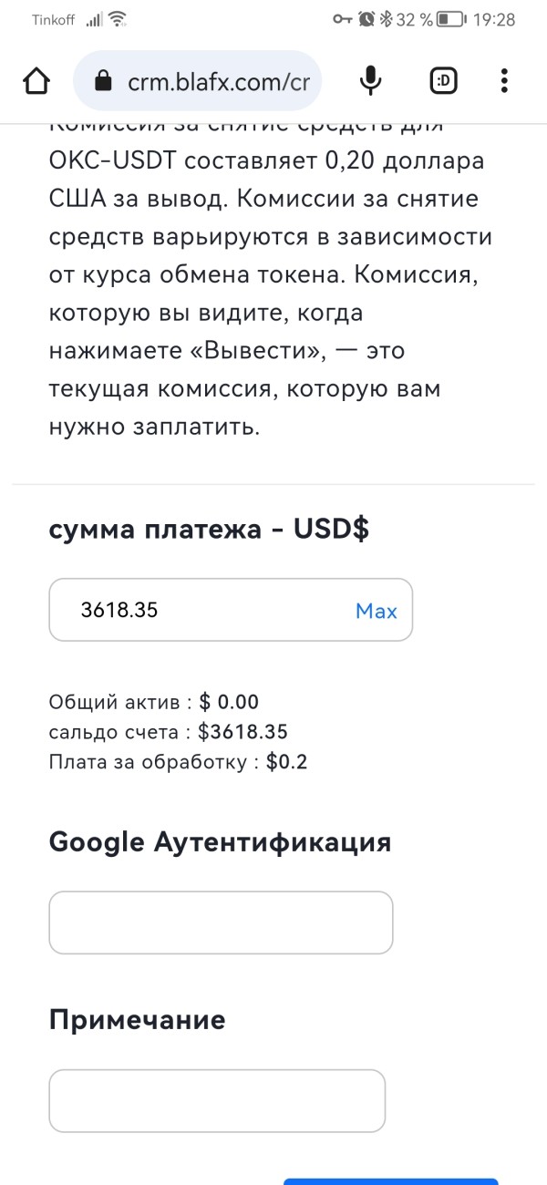Image resolution: width=547 pixels, height=1185 pixels.
Task: Click the Примечание note input field
Action: [217, 1100]
